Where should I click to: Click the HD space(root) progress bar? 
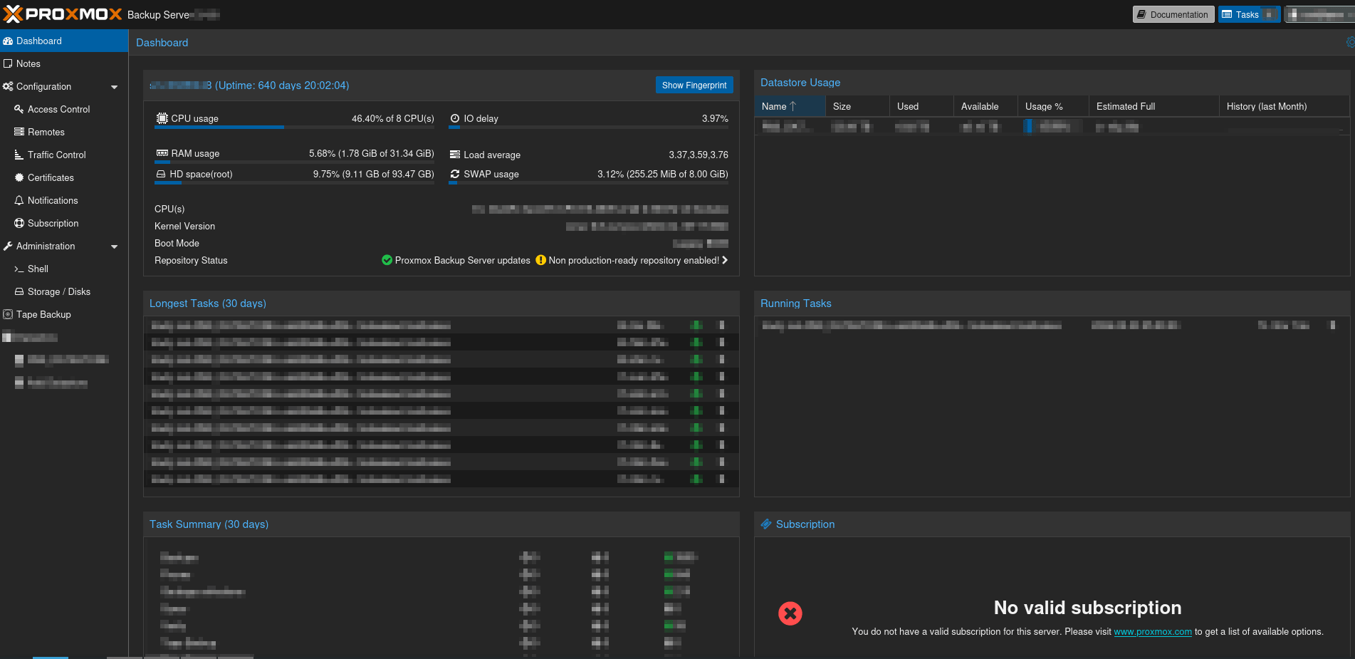click(x=294, y=183)
